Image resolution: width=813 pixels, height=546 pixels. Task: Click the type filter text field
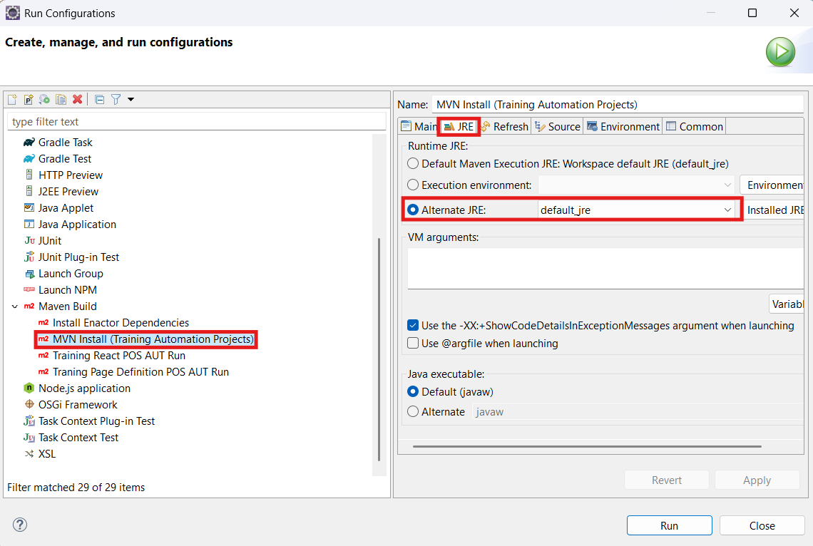click(x=197, y=122)
